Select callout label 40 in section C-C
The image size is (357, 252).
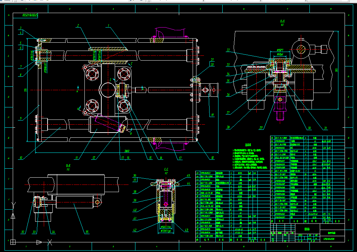point(135,210)
